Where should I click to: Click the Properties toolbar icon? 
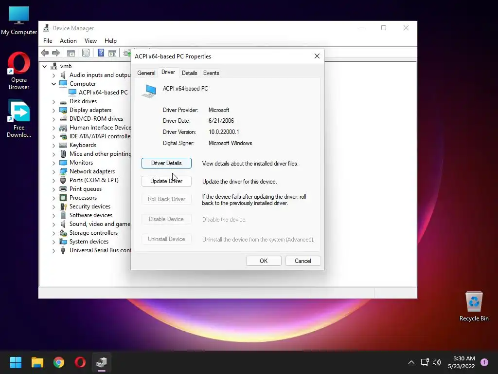pos(86,53)
